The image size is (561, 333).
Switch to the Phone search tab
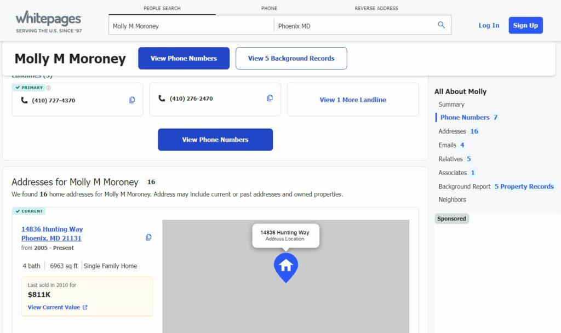pos(269,8)
